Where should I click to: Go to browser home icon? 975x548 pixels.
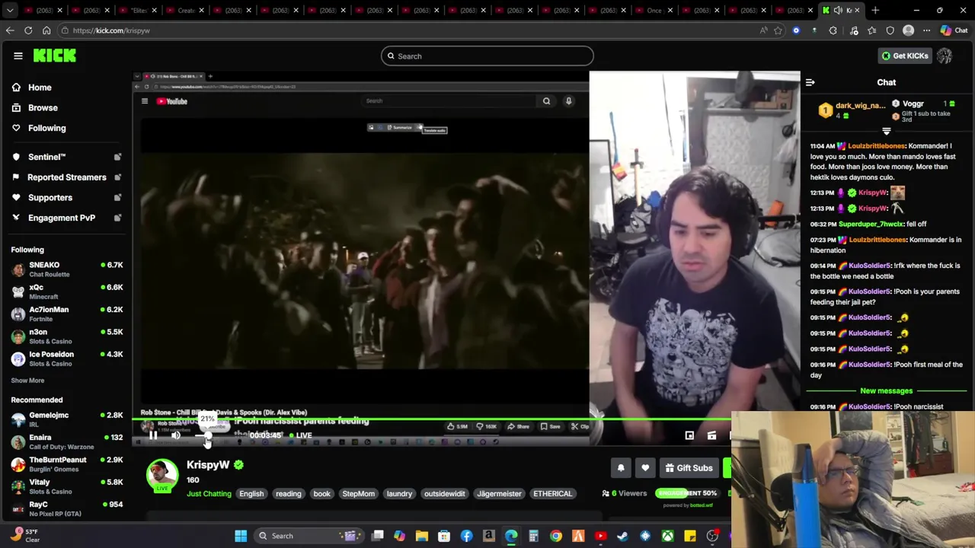tap(46, 30)
